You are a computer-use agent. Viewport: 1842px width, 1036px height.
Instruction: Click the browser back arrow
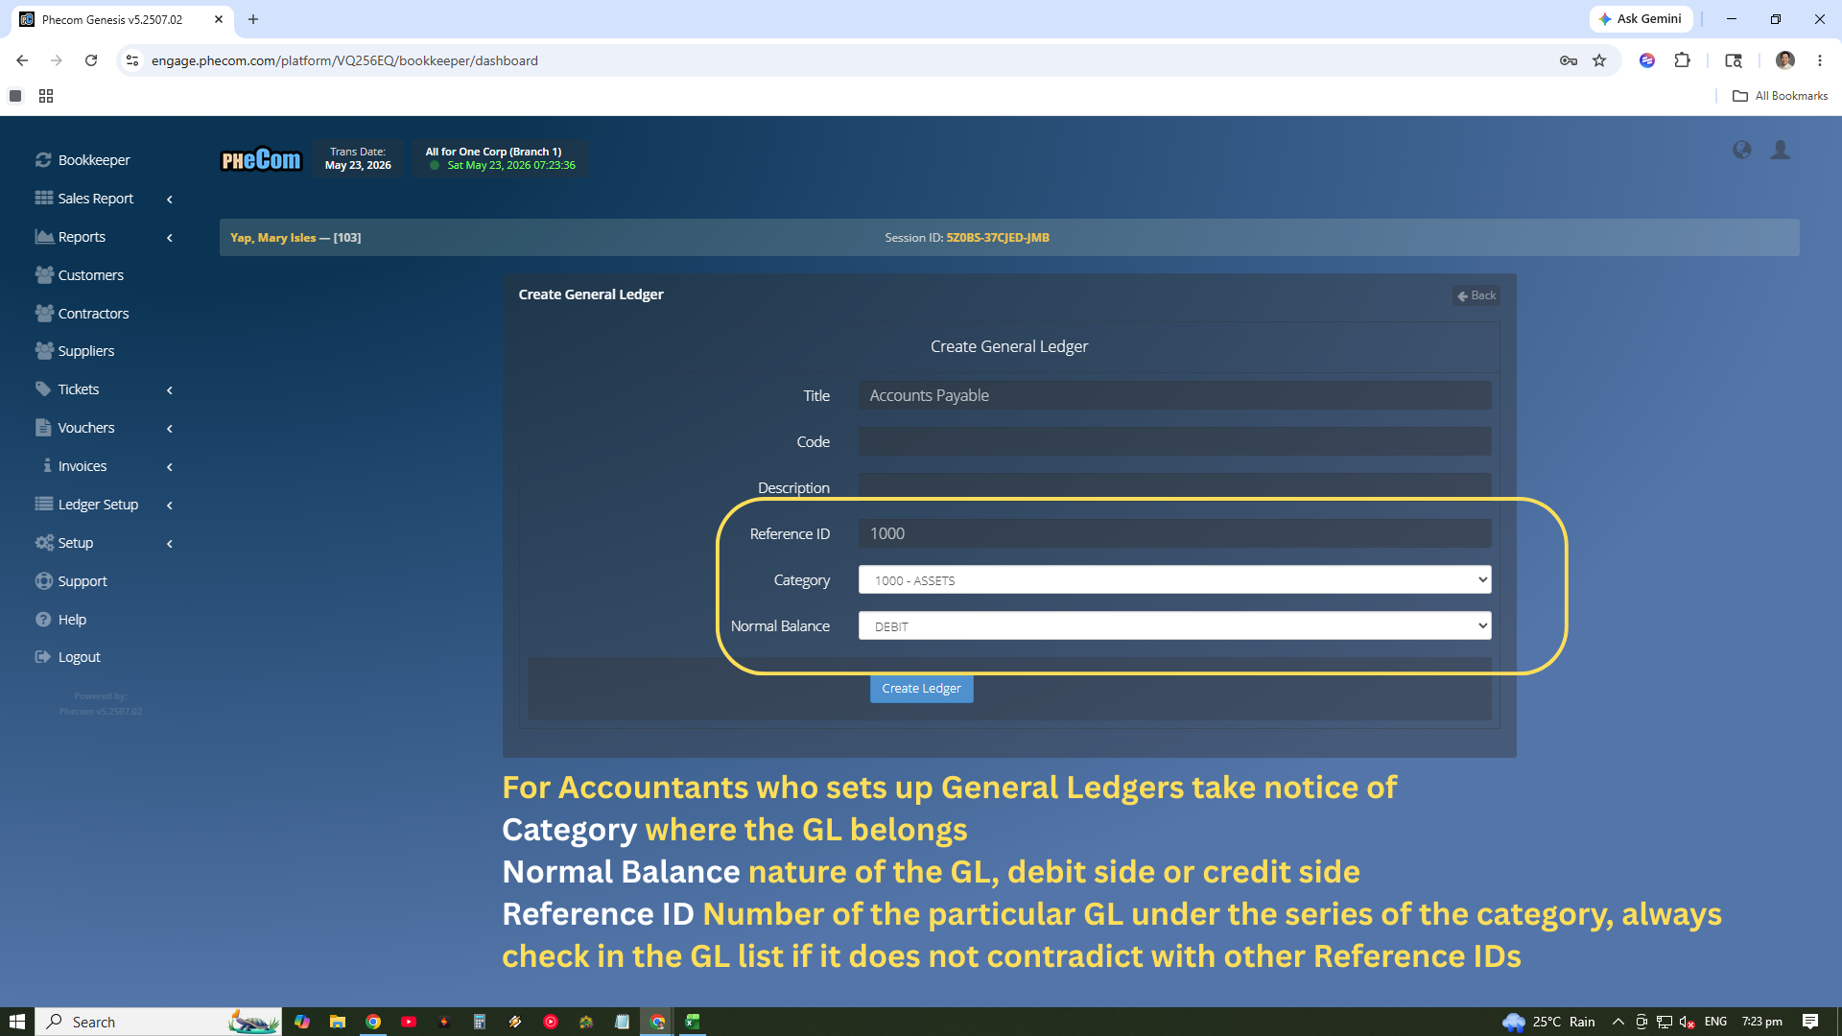click(x=21, y=60)
